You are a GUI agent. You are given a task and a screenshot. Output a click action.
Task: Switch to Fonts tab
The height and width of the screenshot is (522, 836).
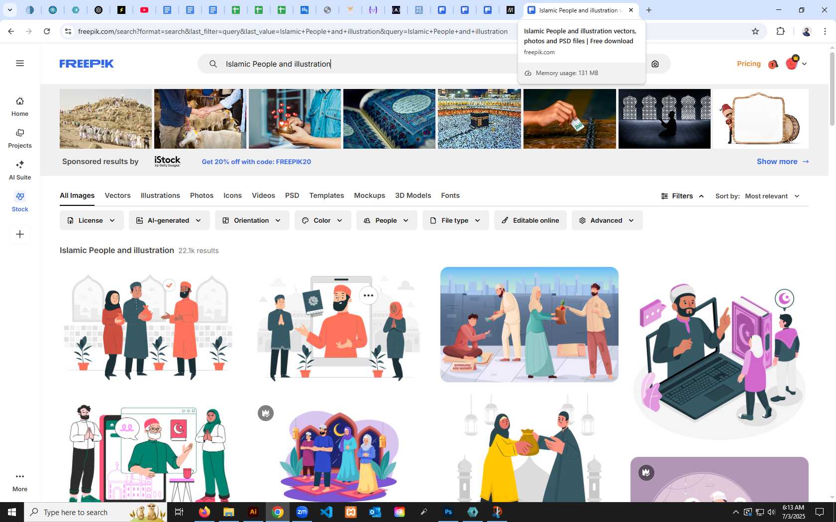pyautogui.click(x=450, y=195)
